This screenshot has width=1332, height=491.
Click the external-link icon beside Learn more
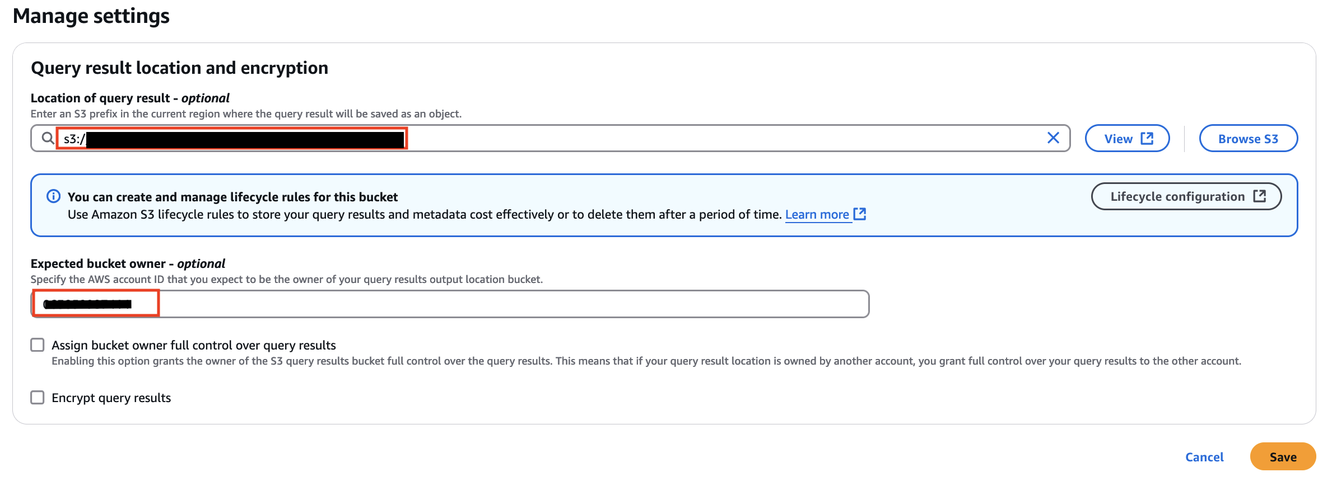tap(860, 214)
